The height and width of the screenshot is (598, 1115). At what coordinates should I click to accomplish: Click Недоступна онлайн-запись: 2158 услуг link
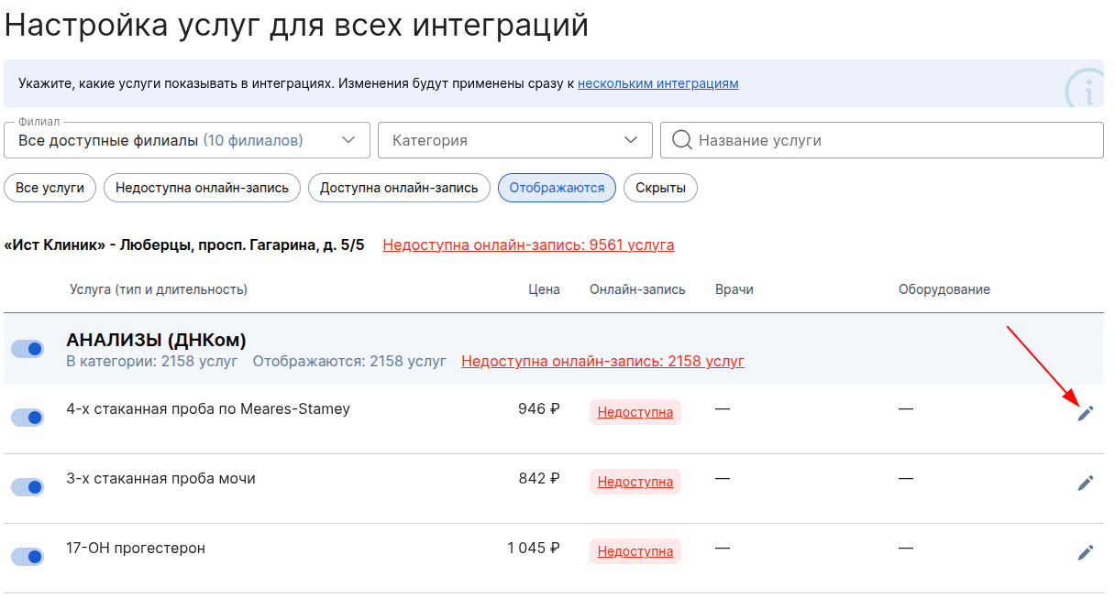[602, 361]
